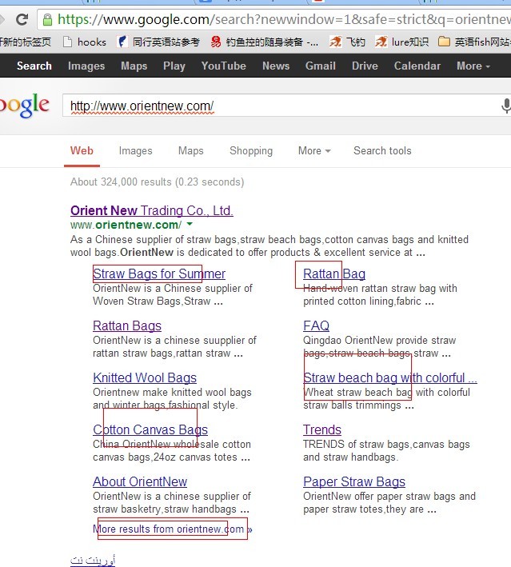Open Maps in the black Google bar

point(134,66)
